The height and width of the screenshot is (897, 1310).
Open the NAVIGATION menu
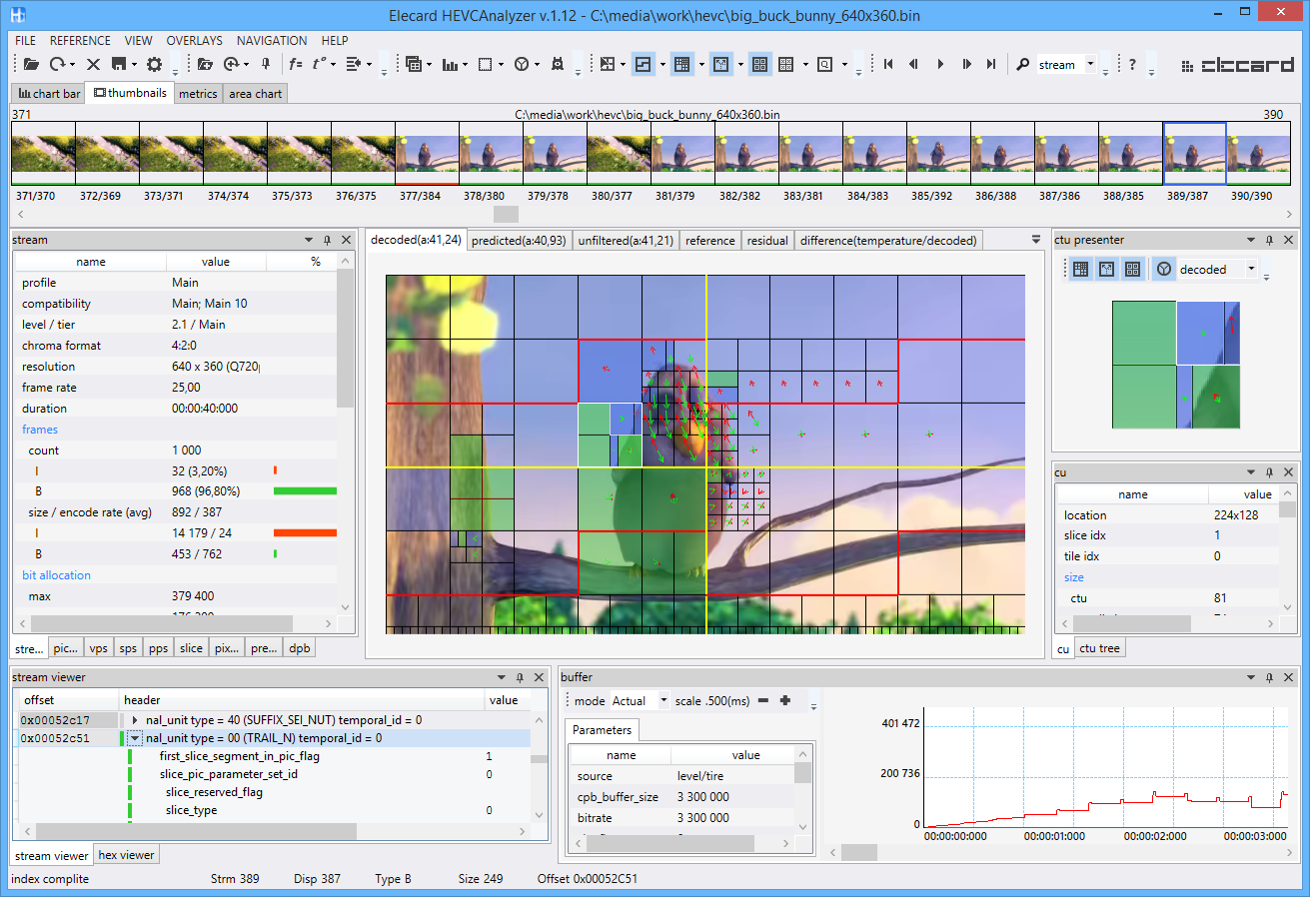point(272,40)
